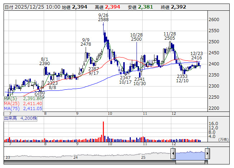The image size is (234, 168).
Task: Click the 2323 8/8 low label
Action: click(53, 85)
